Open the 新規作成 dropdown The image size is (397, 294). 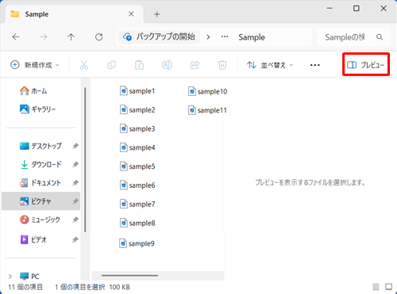35,65
